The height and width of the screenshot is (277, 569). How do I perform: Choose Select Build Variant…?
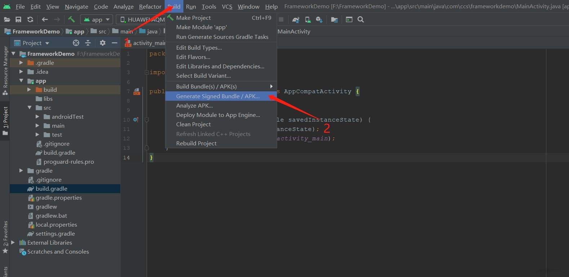(221, 76)
